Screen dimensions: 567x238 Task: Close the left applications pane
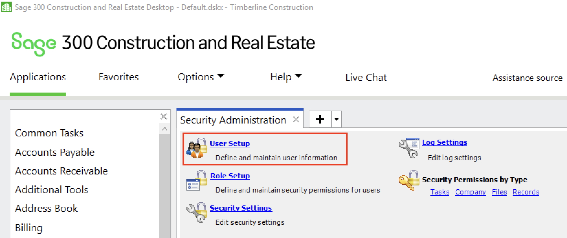click(x=164, y=116)
